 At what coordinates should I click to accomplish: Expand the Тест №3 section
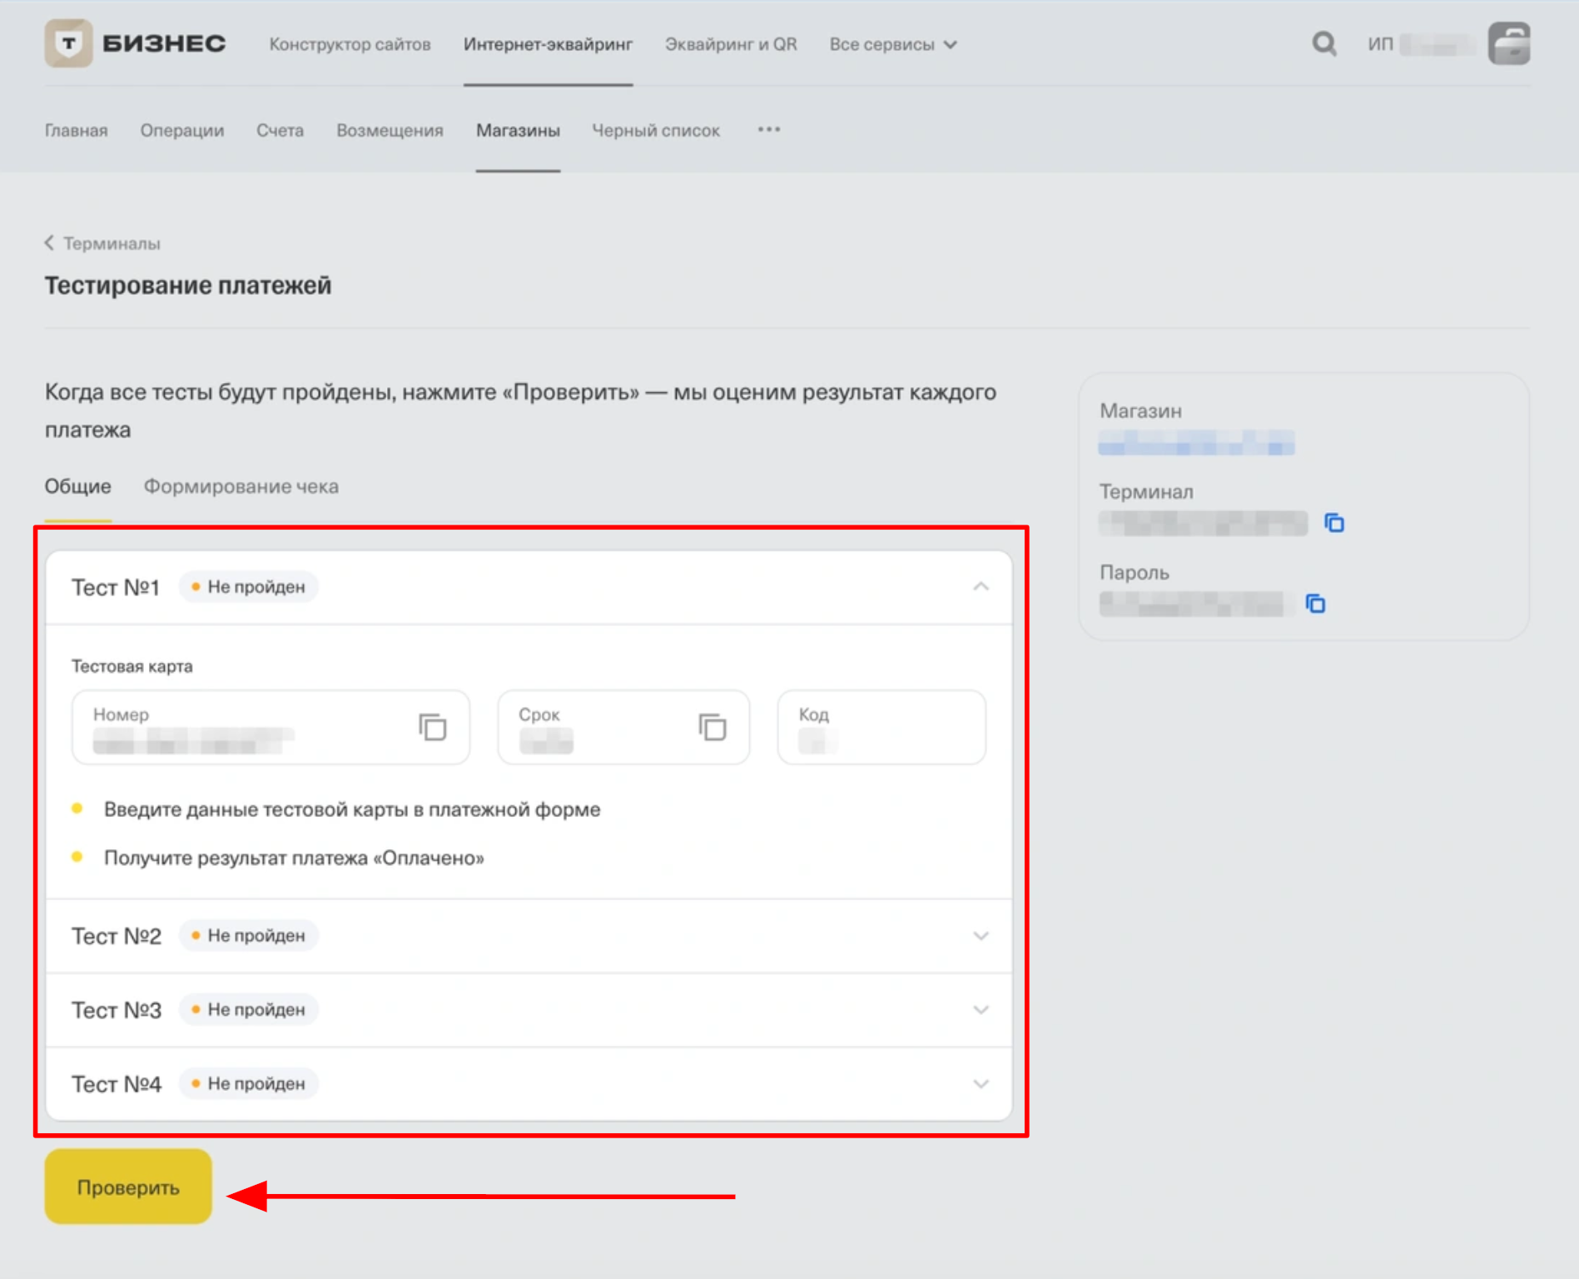(981, 1010)
